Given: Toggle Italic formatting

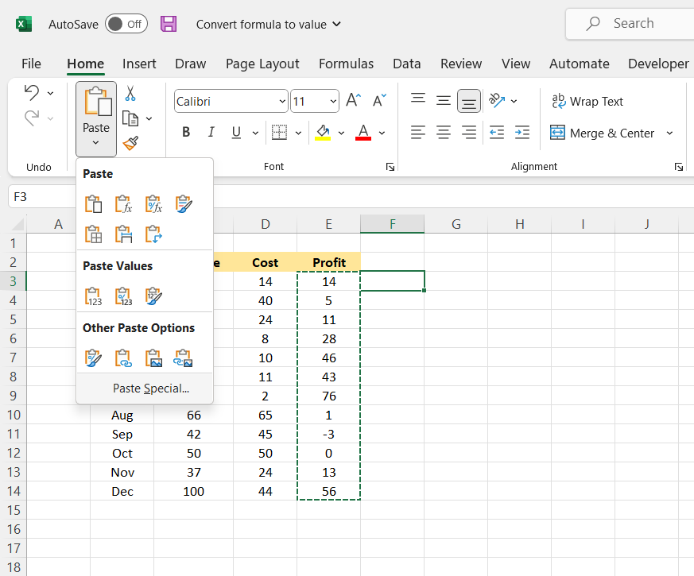Looking at the screenshot, I should [x=211, y=133].
